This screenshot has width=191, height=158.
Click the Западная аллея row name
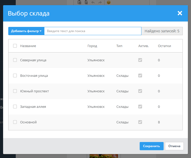coord(33,107)
